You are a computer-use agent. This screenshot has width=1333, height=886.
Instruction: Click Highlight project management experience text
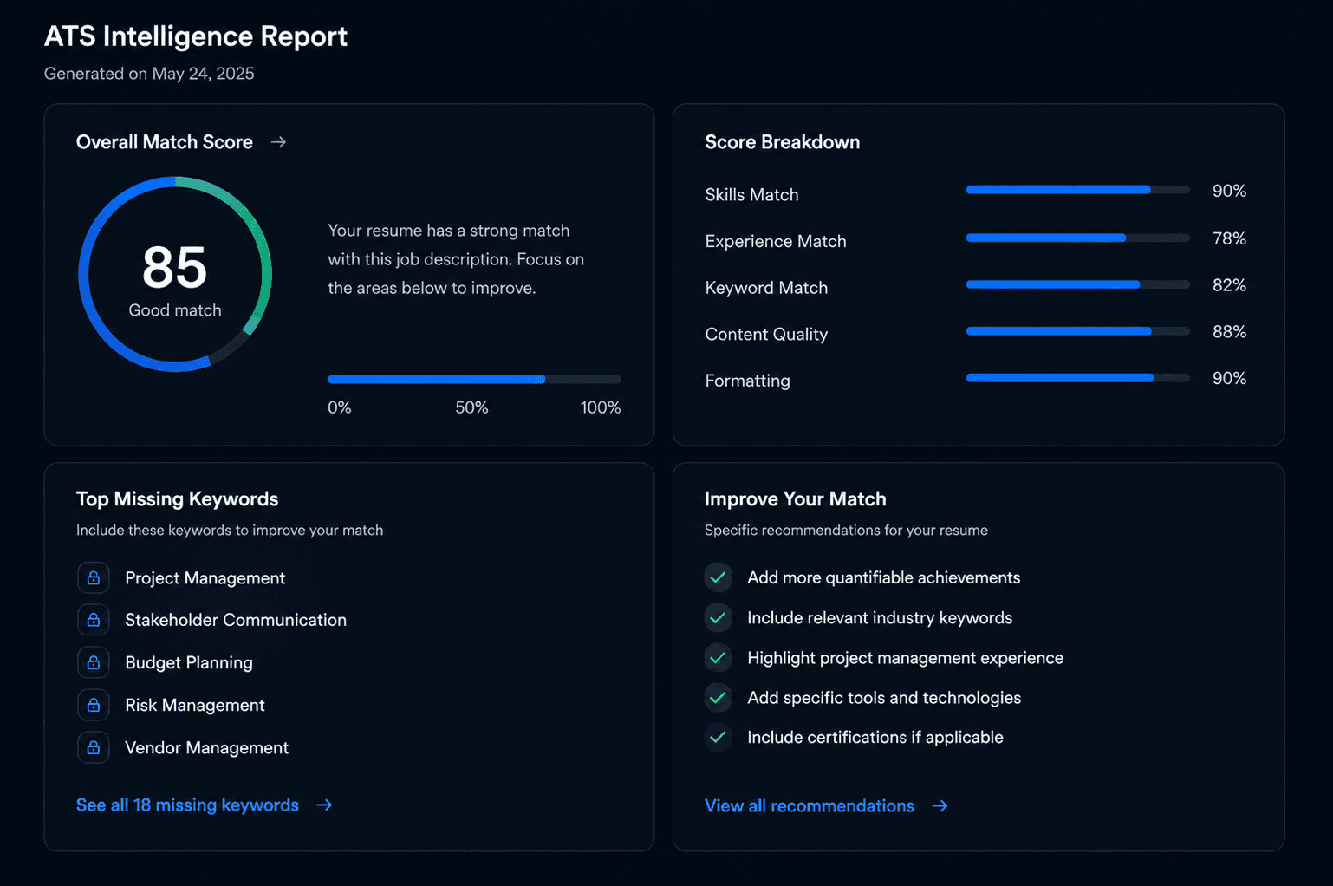point(906,658)
